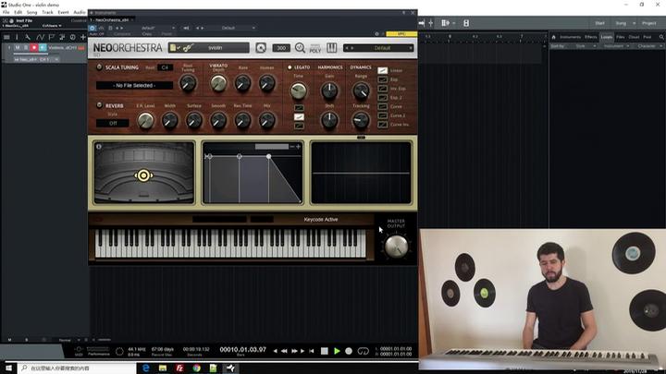
Task: Open the Instruments browser tab
Action: click(x=570, y=37)
